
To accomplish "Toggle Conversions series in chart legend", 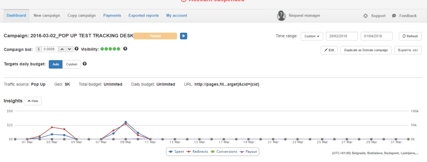I will 224,152.
